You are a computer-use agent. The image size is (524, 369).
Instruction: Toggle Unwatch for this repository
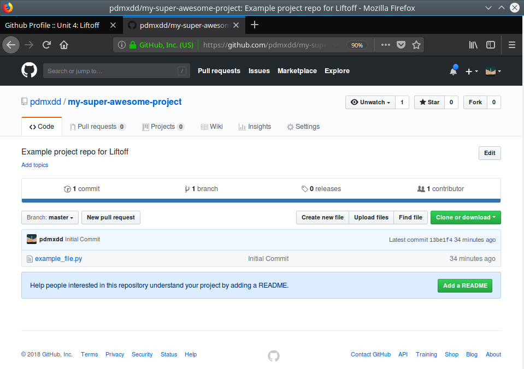(x=370, y=102)
